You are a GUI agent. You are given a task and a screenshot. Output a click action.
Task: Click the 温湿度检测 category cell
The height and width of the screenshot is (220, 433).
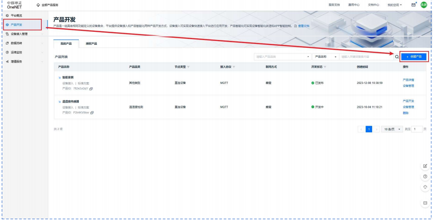click(136, 107)
